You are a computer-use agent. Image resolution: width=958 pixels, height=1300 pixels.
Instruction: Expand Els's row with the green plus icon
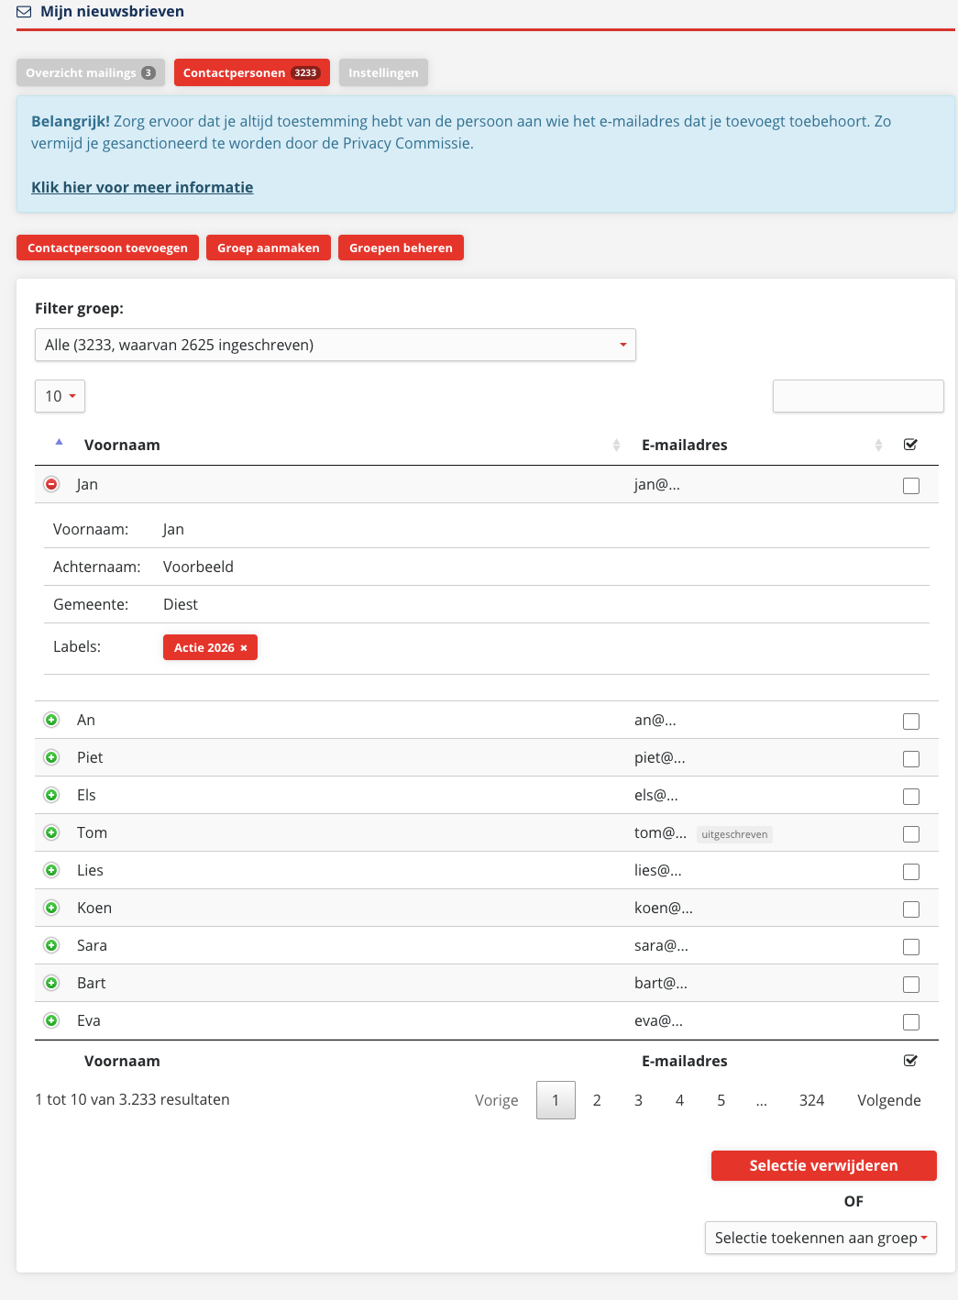[51, 795]
